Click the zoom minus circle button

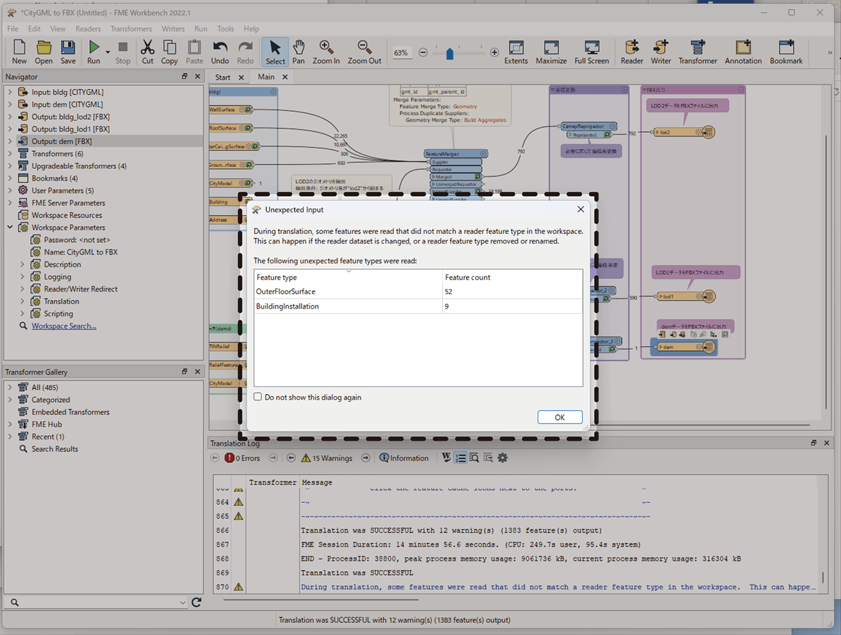click(423, 53)
